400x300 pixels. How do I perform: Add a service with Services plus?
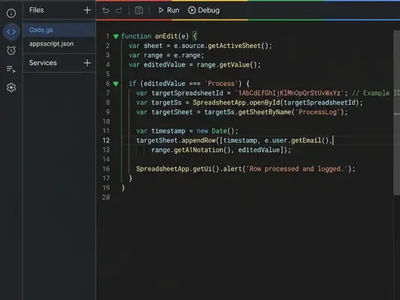click(87, 63)
